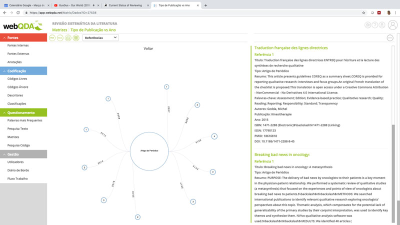400x225 pixels.
Task: Select the 2016 node circle with count 3
Action: click(x=103, y=200)
